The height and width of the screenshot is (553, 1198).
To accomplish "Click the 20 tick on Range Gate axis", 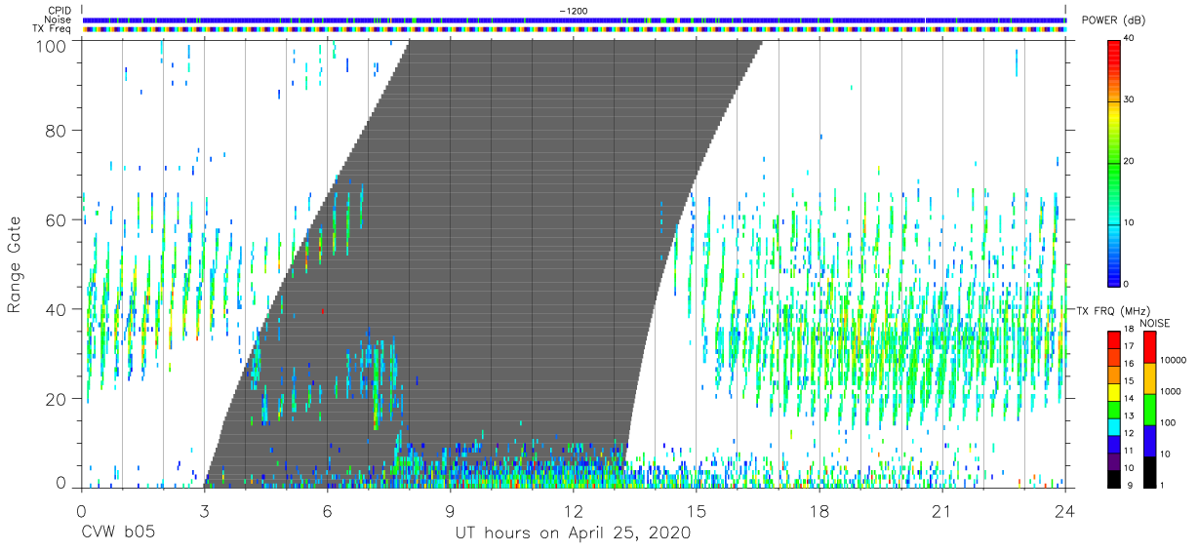I will tap(56, 399).
